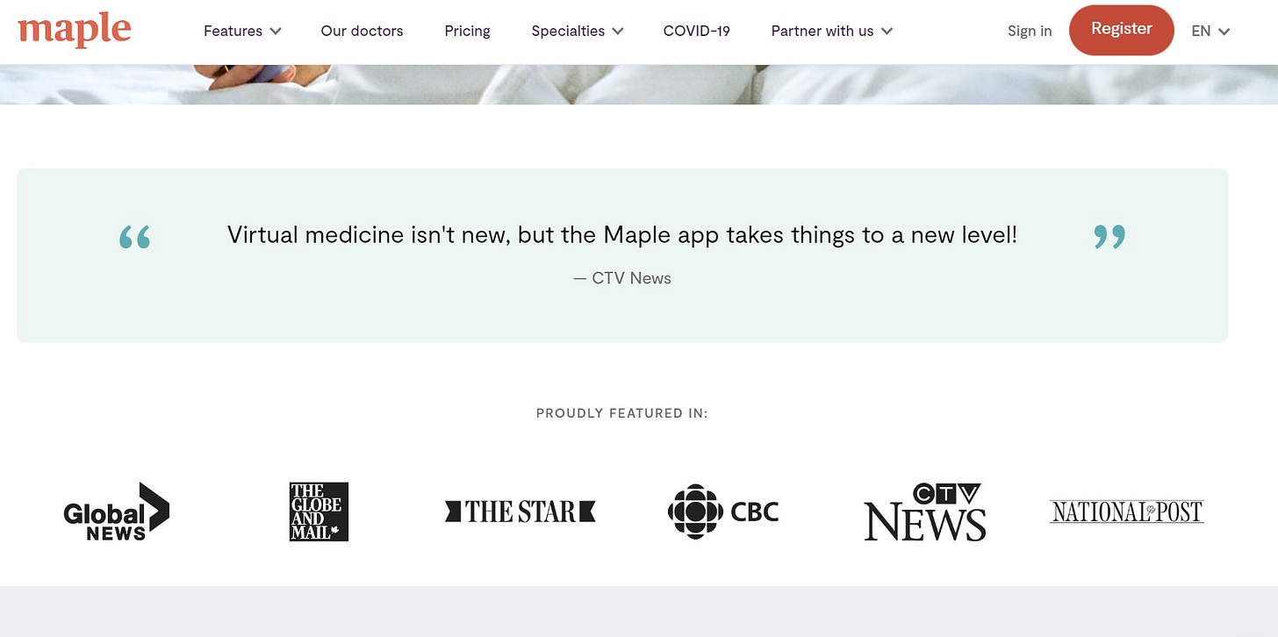This screenshot has height=637, width=1278.
Task: Expand Partner with us menu
Action: (x=832, y=31)
